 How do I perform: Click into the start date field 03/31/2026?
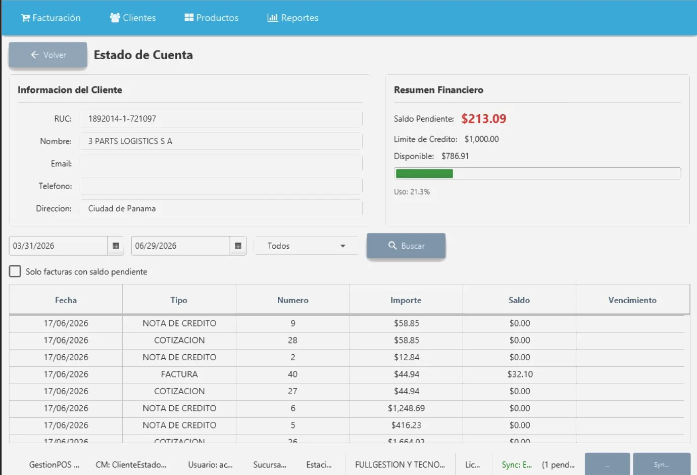(x=58, y=246)
